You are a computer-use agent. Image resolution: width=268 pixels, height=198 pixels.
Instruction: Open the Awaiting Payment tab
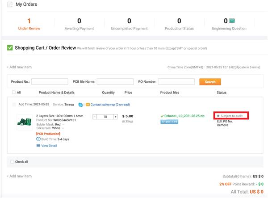(79, 24)
